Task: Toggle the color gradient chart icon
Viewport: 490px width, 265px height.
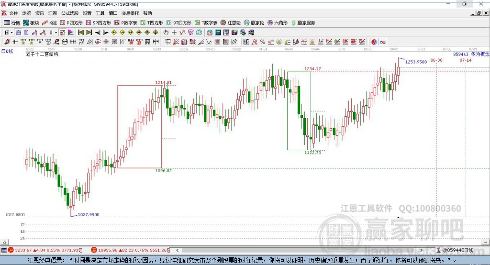Action: [x=71, y=33]
